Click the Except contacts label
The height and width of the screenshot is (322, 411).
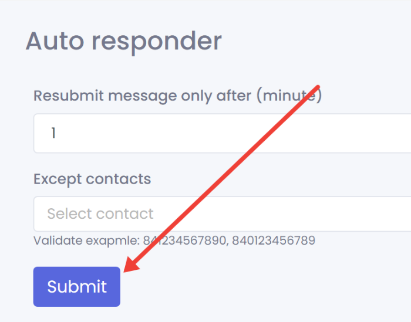coord(92,178)
